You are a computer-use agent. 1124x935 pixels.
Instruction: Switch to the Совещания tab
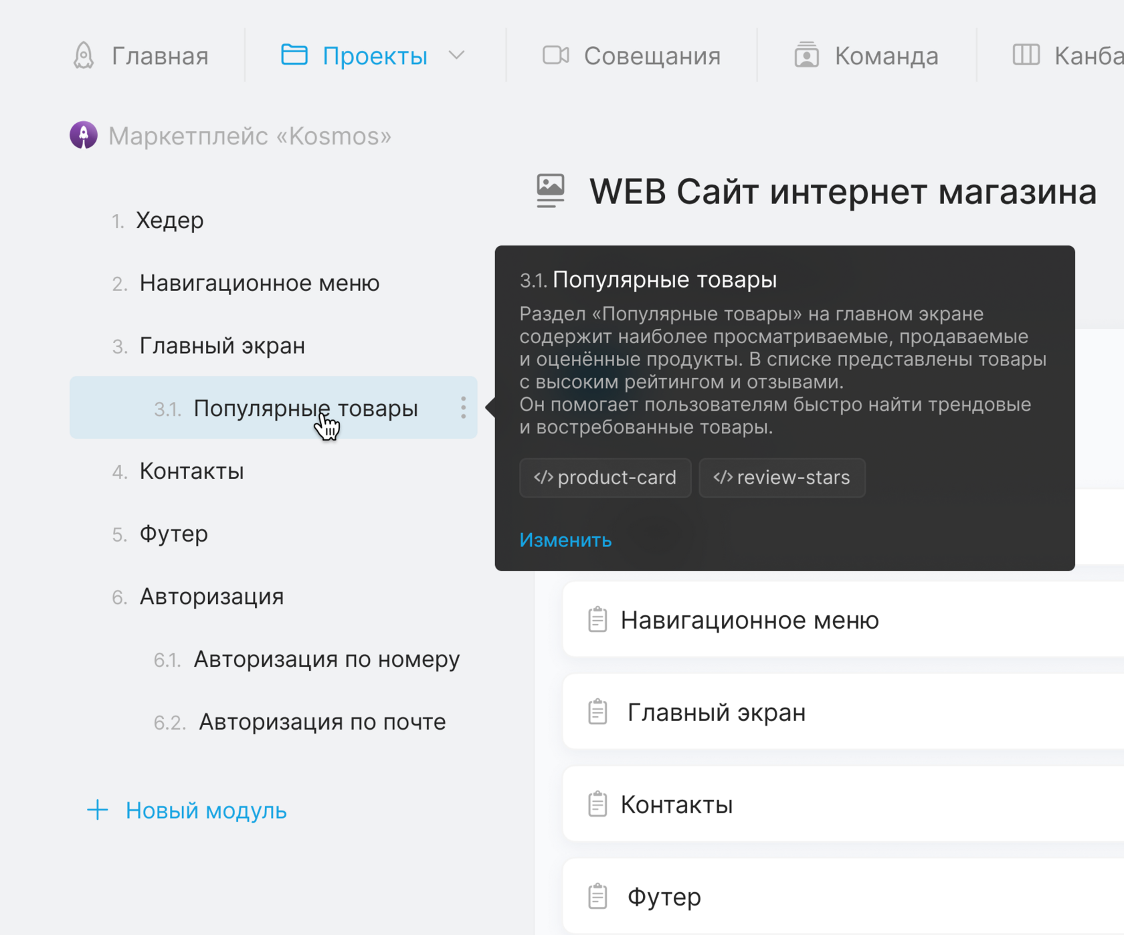[x=651, y=56]
